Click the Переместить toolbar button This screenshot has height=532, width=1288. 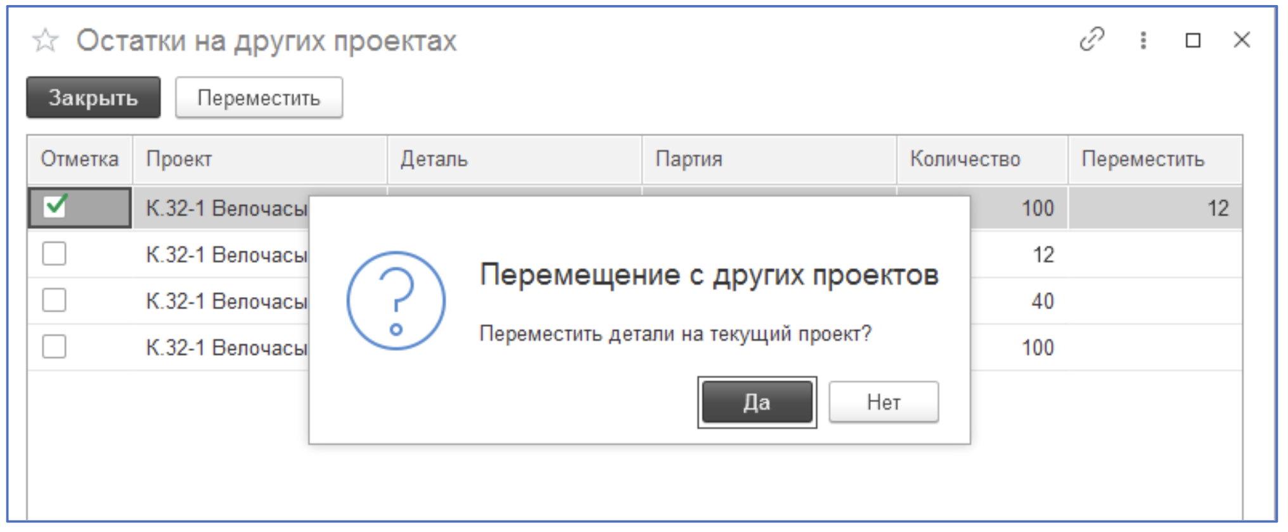point(259,98)
